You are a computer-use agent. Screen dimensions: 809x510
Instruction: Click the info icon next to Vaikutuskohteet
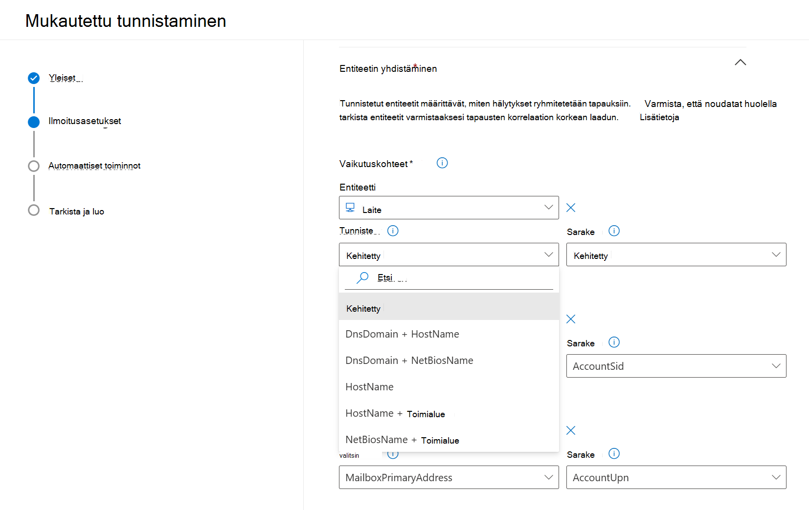(x=442, y=163)
